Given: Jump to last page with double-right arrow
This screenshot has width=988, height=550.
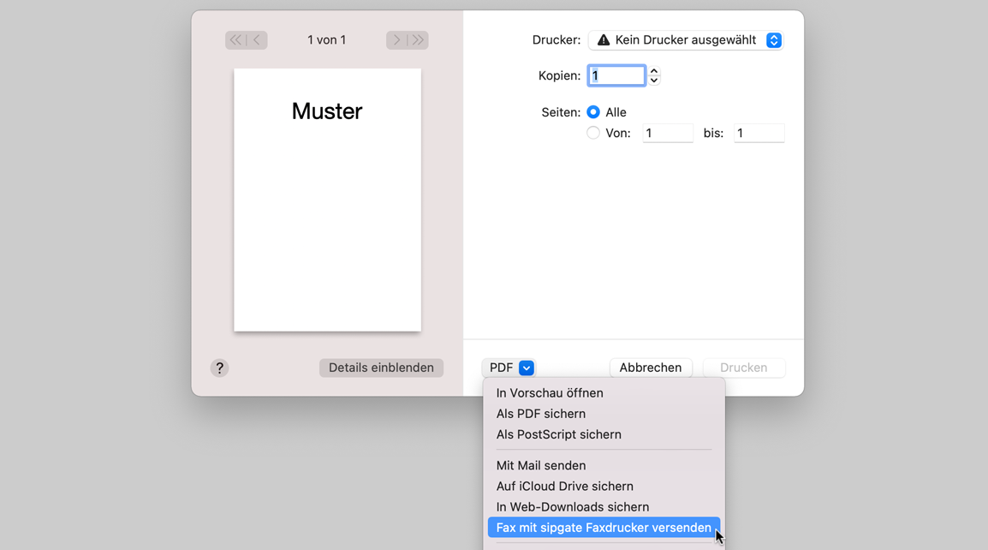Looking at the screenshot, I should coord(418,39).
